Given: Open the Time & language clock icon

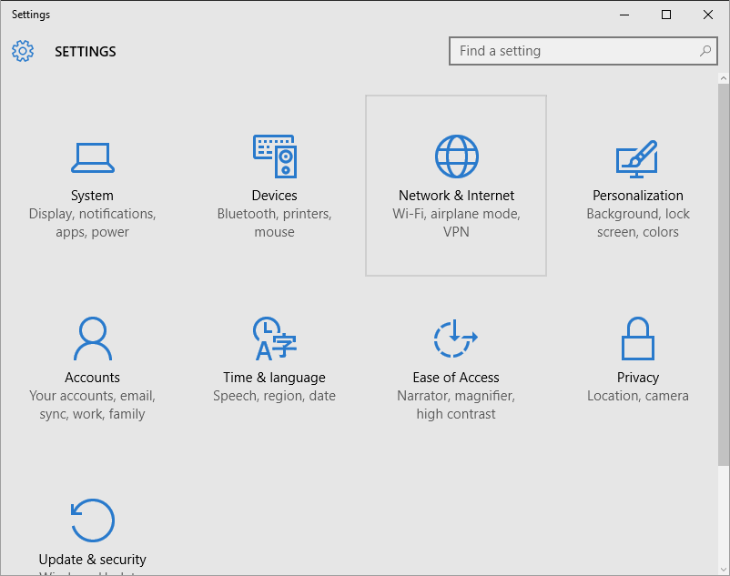Looking at the screenshot, I should pos(275,339).
